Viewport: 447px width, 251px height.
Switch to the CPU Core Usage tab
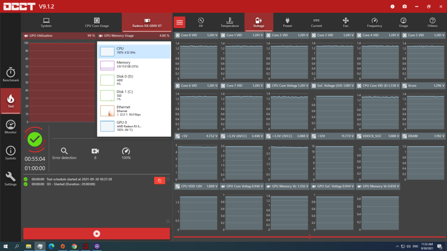96,22
